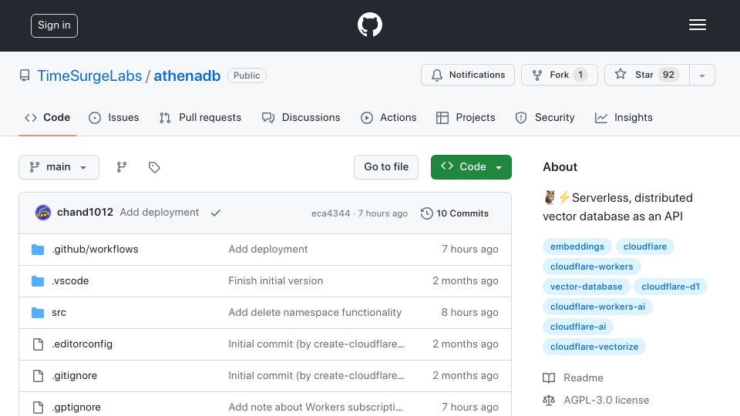This screenshot has width=740, height=416.
Task: Open the src folder
Action: point(59,312)
